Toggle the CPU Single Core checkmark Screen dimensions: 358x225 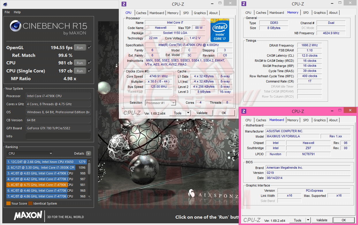(x=89, y=71)
